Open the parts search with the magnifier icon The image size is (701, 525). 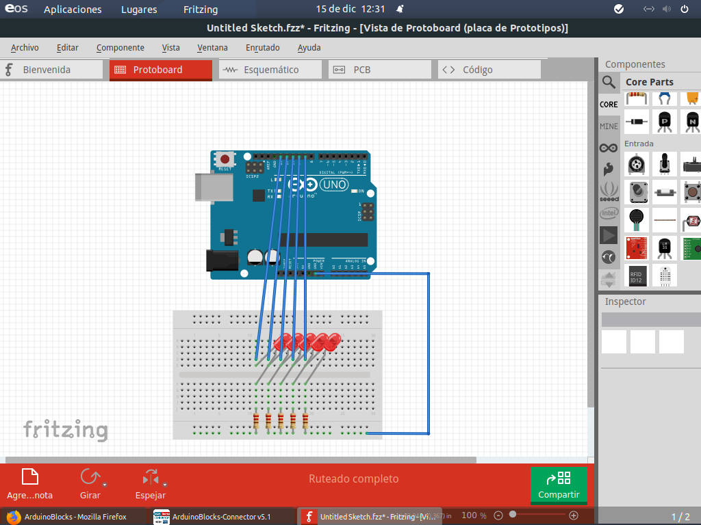[609, 82]
